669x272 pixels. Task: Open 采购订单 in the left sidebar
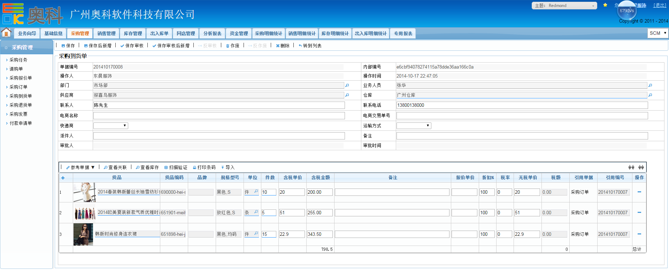coord(18,87)
